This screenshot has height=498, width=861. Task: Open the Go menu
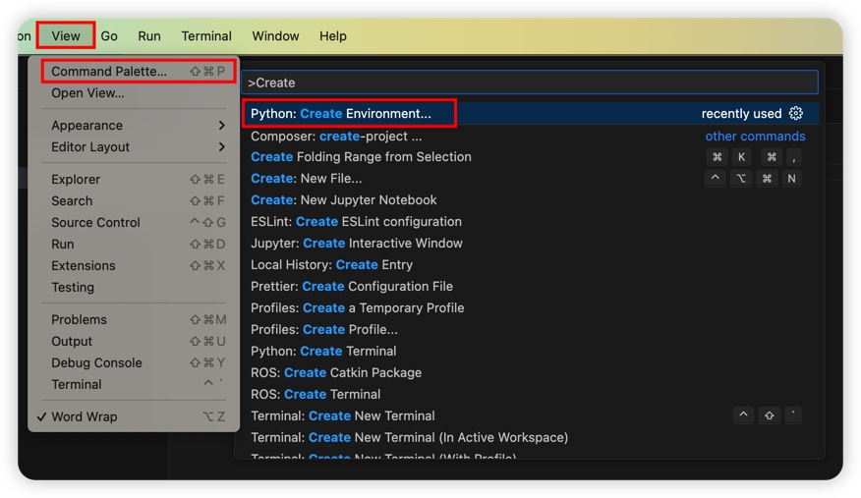pyautogui.click(x=109, y=36)
